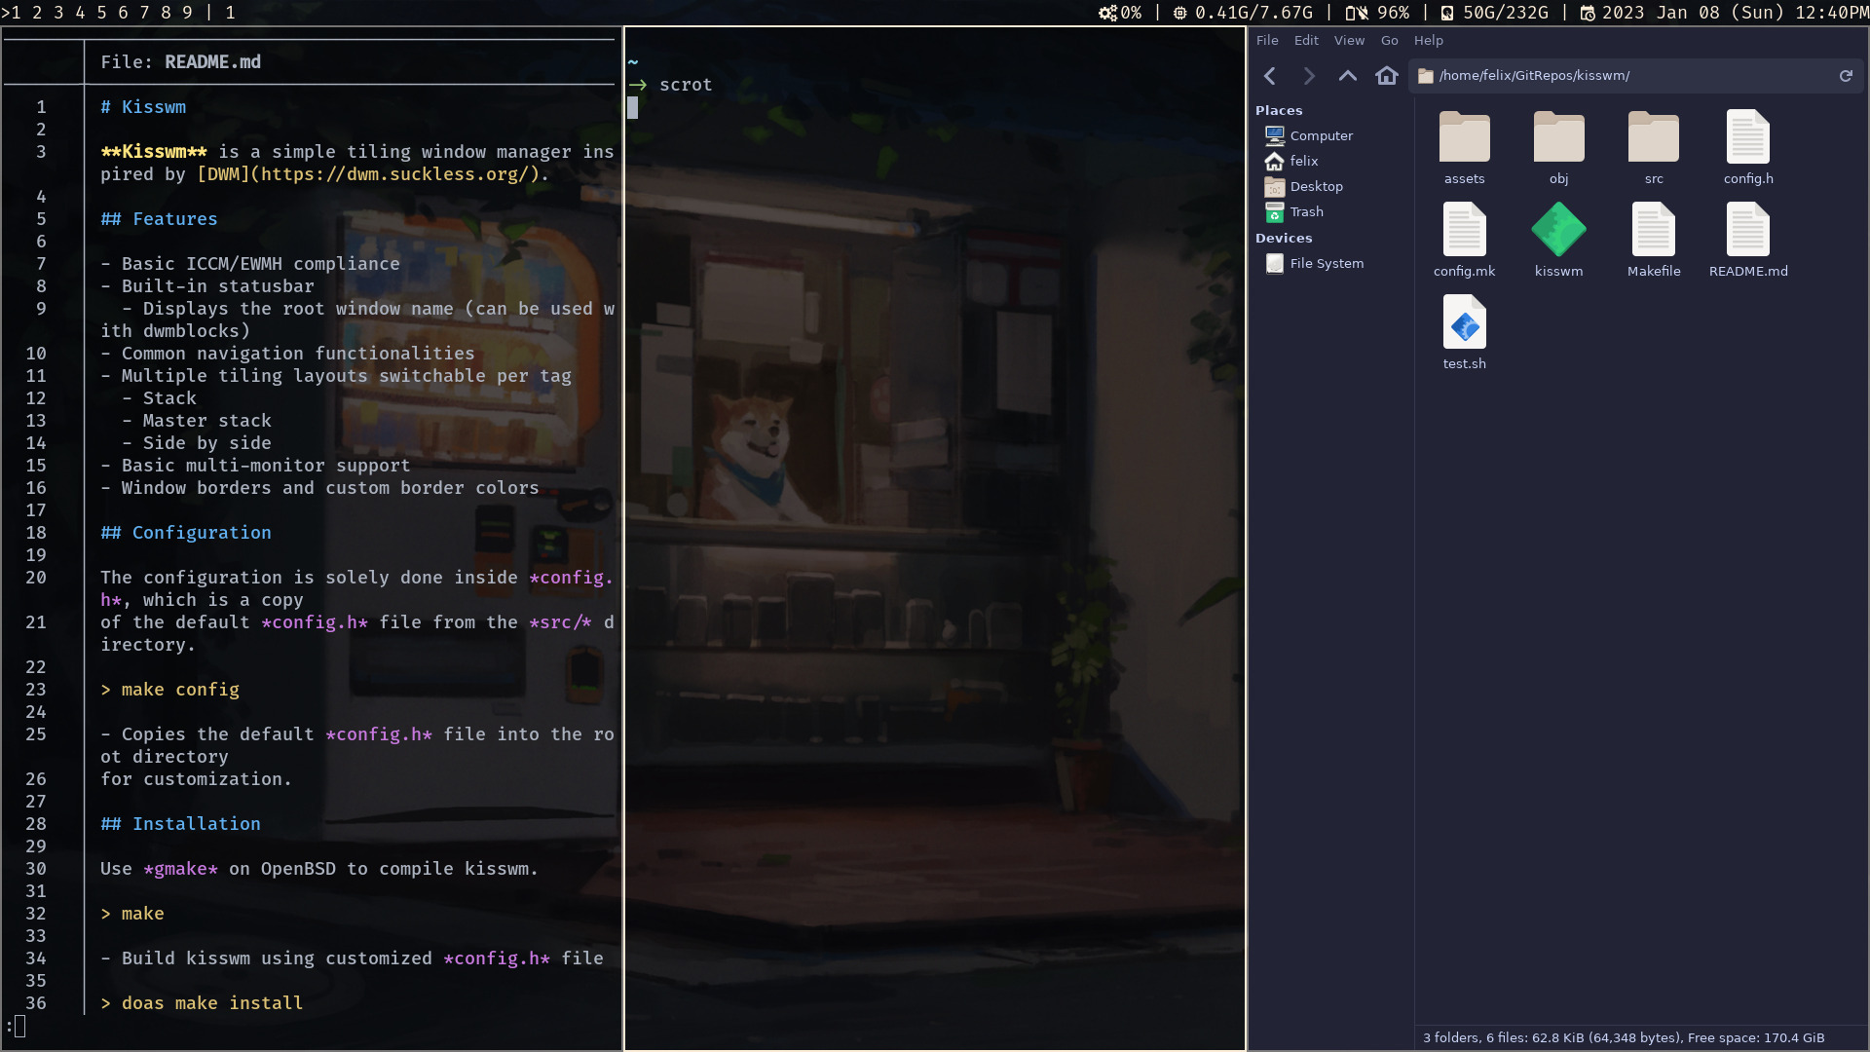Open the assets folder

pos(1464,138)
